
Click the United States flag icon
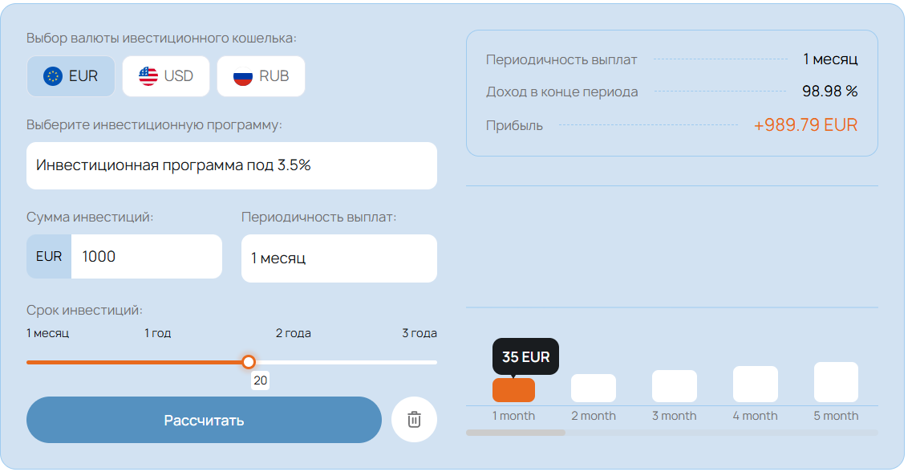click(148, 76)
